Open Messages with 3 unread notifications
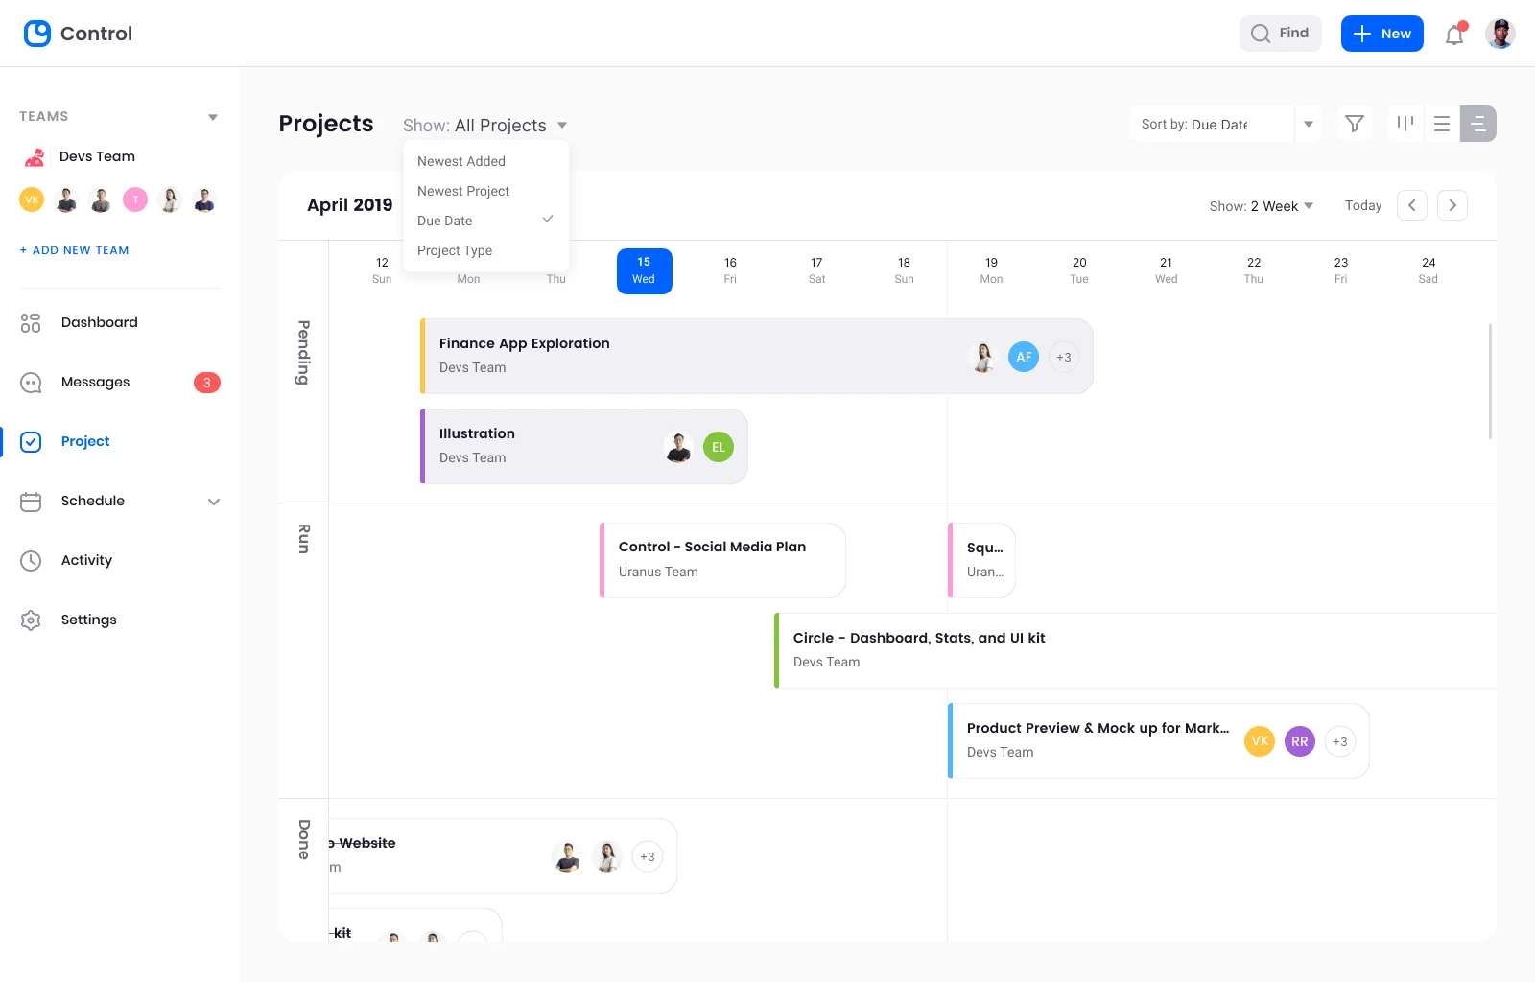Viewport: 1535px width, 982px height. pyautogui.click(x=95, y=382)
